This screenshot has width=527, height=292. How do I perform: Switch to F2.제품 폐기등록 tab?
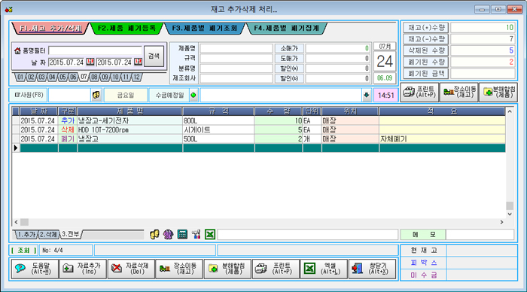pos(126,29)
